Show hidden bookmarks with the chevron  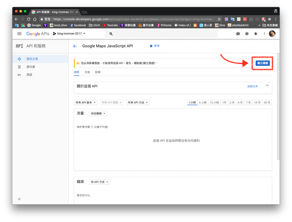259,25
